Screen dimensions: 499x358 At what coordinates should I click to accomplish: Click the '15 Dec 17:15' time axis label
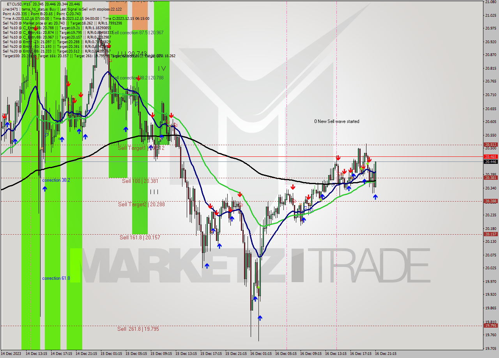point(211,354)
